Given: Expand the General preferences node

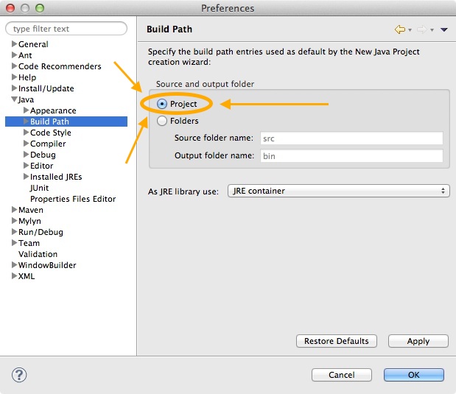Looking at the screenshot, I should (14, 44).
